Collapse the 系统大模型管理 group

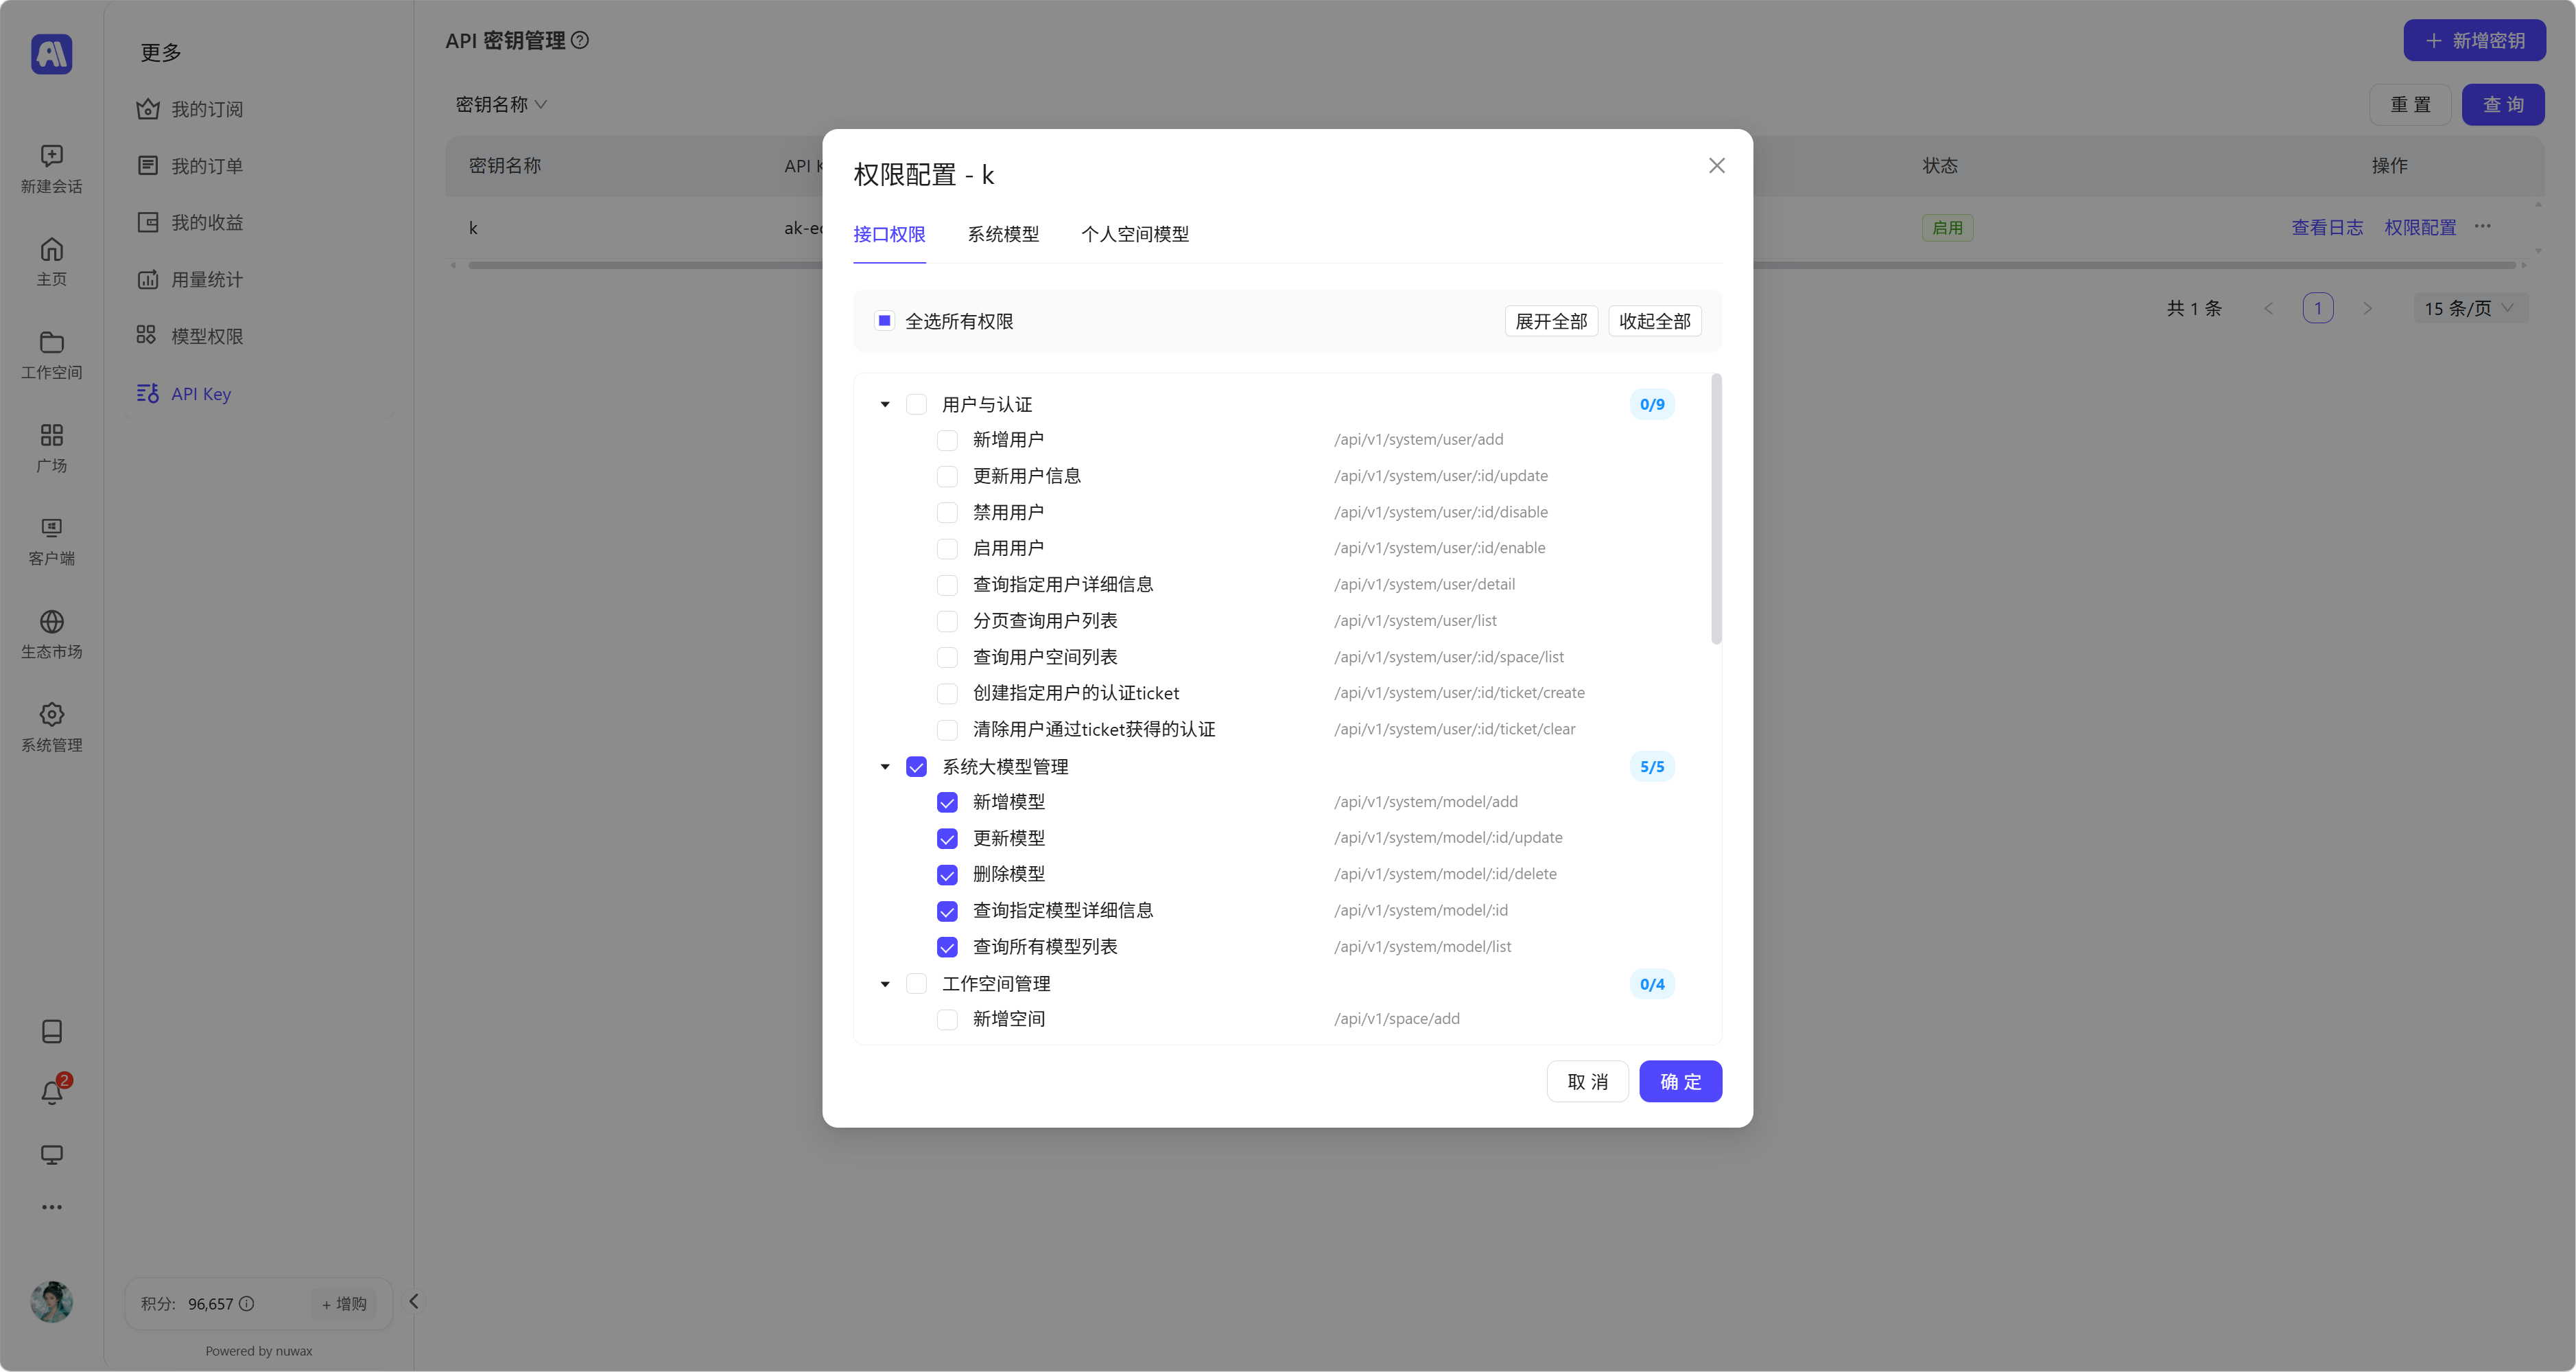[x=885, y=767]
